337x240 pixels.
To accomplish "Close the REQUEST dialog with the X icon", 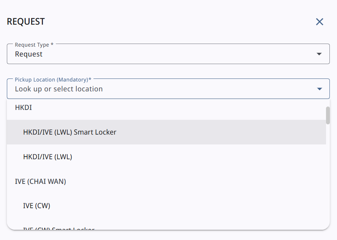I will point(320,22).
